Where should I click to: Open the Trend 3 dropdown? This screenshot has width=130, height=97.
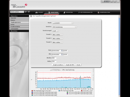click(x=57, y=42)
